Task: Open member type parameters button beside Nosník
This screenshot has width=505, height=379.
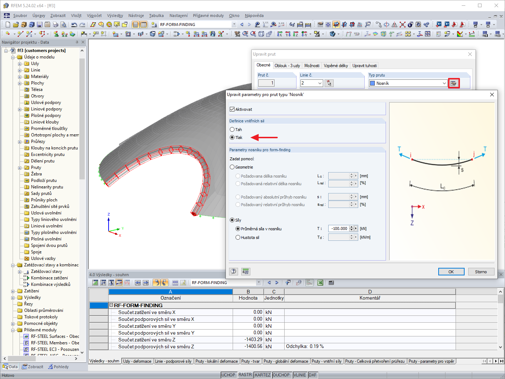Action: 453,83
